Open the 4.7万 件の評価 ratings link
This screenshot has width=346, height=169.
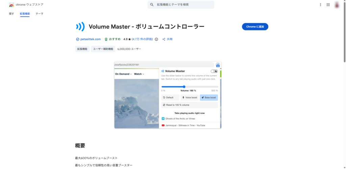pyautogui.click(x=142, y=39)
